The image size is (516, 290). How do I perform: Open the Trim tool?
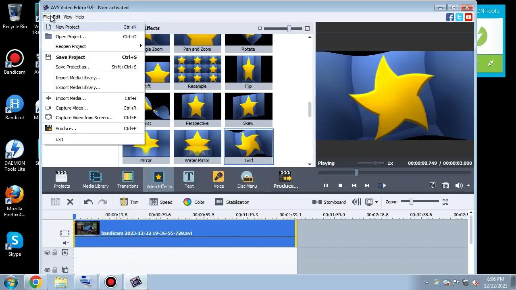[x=129, y=202]
